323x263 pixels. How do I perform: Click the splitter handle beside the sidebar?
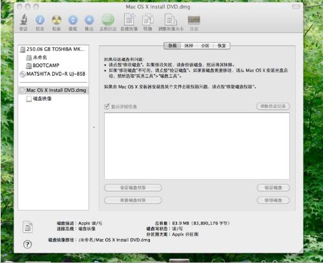pyautogui.click(x=94, y=127)
